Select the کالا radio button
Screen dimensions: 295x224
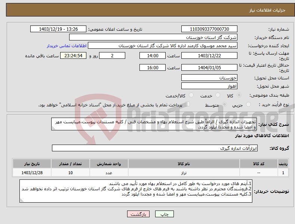point(239,95)
